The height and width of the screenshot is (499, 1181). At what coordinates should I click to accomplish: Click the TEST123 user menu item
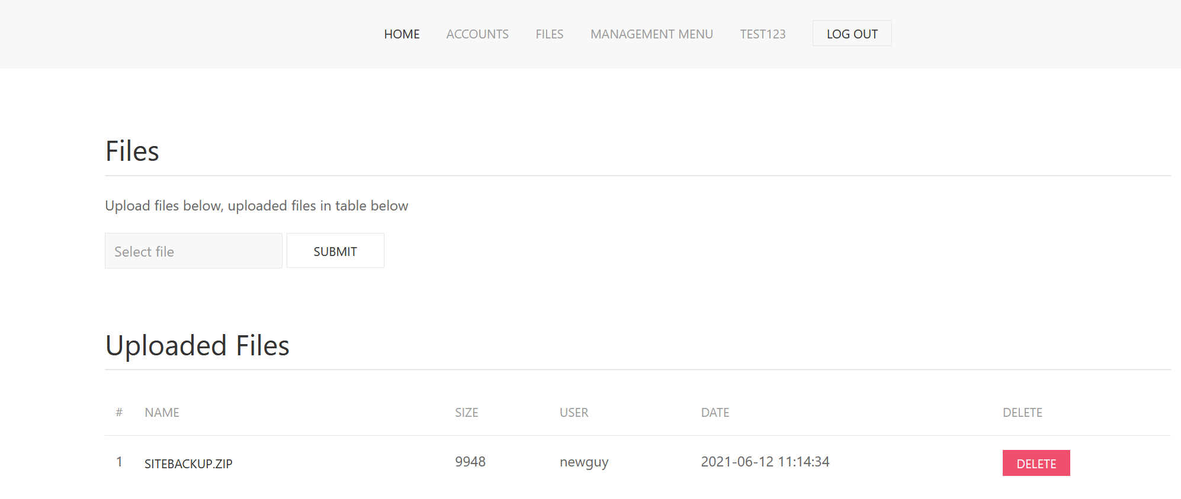[x=763, y=34]
